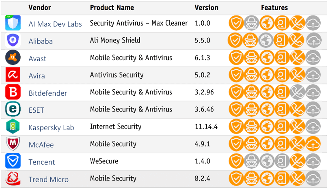Click the Version column header

(x=206, y=8)
